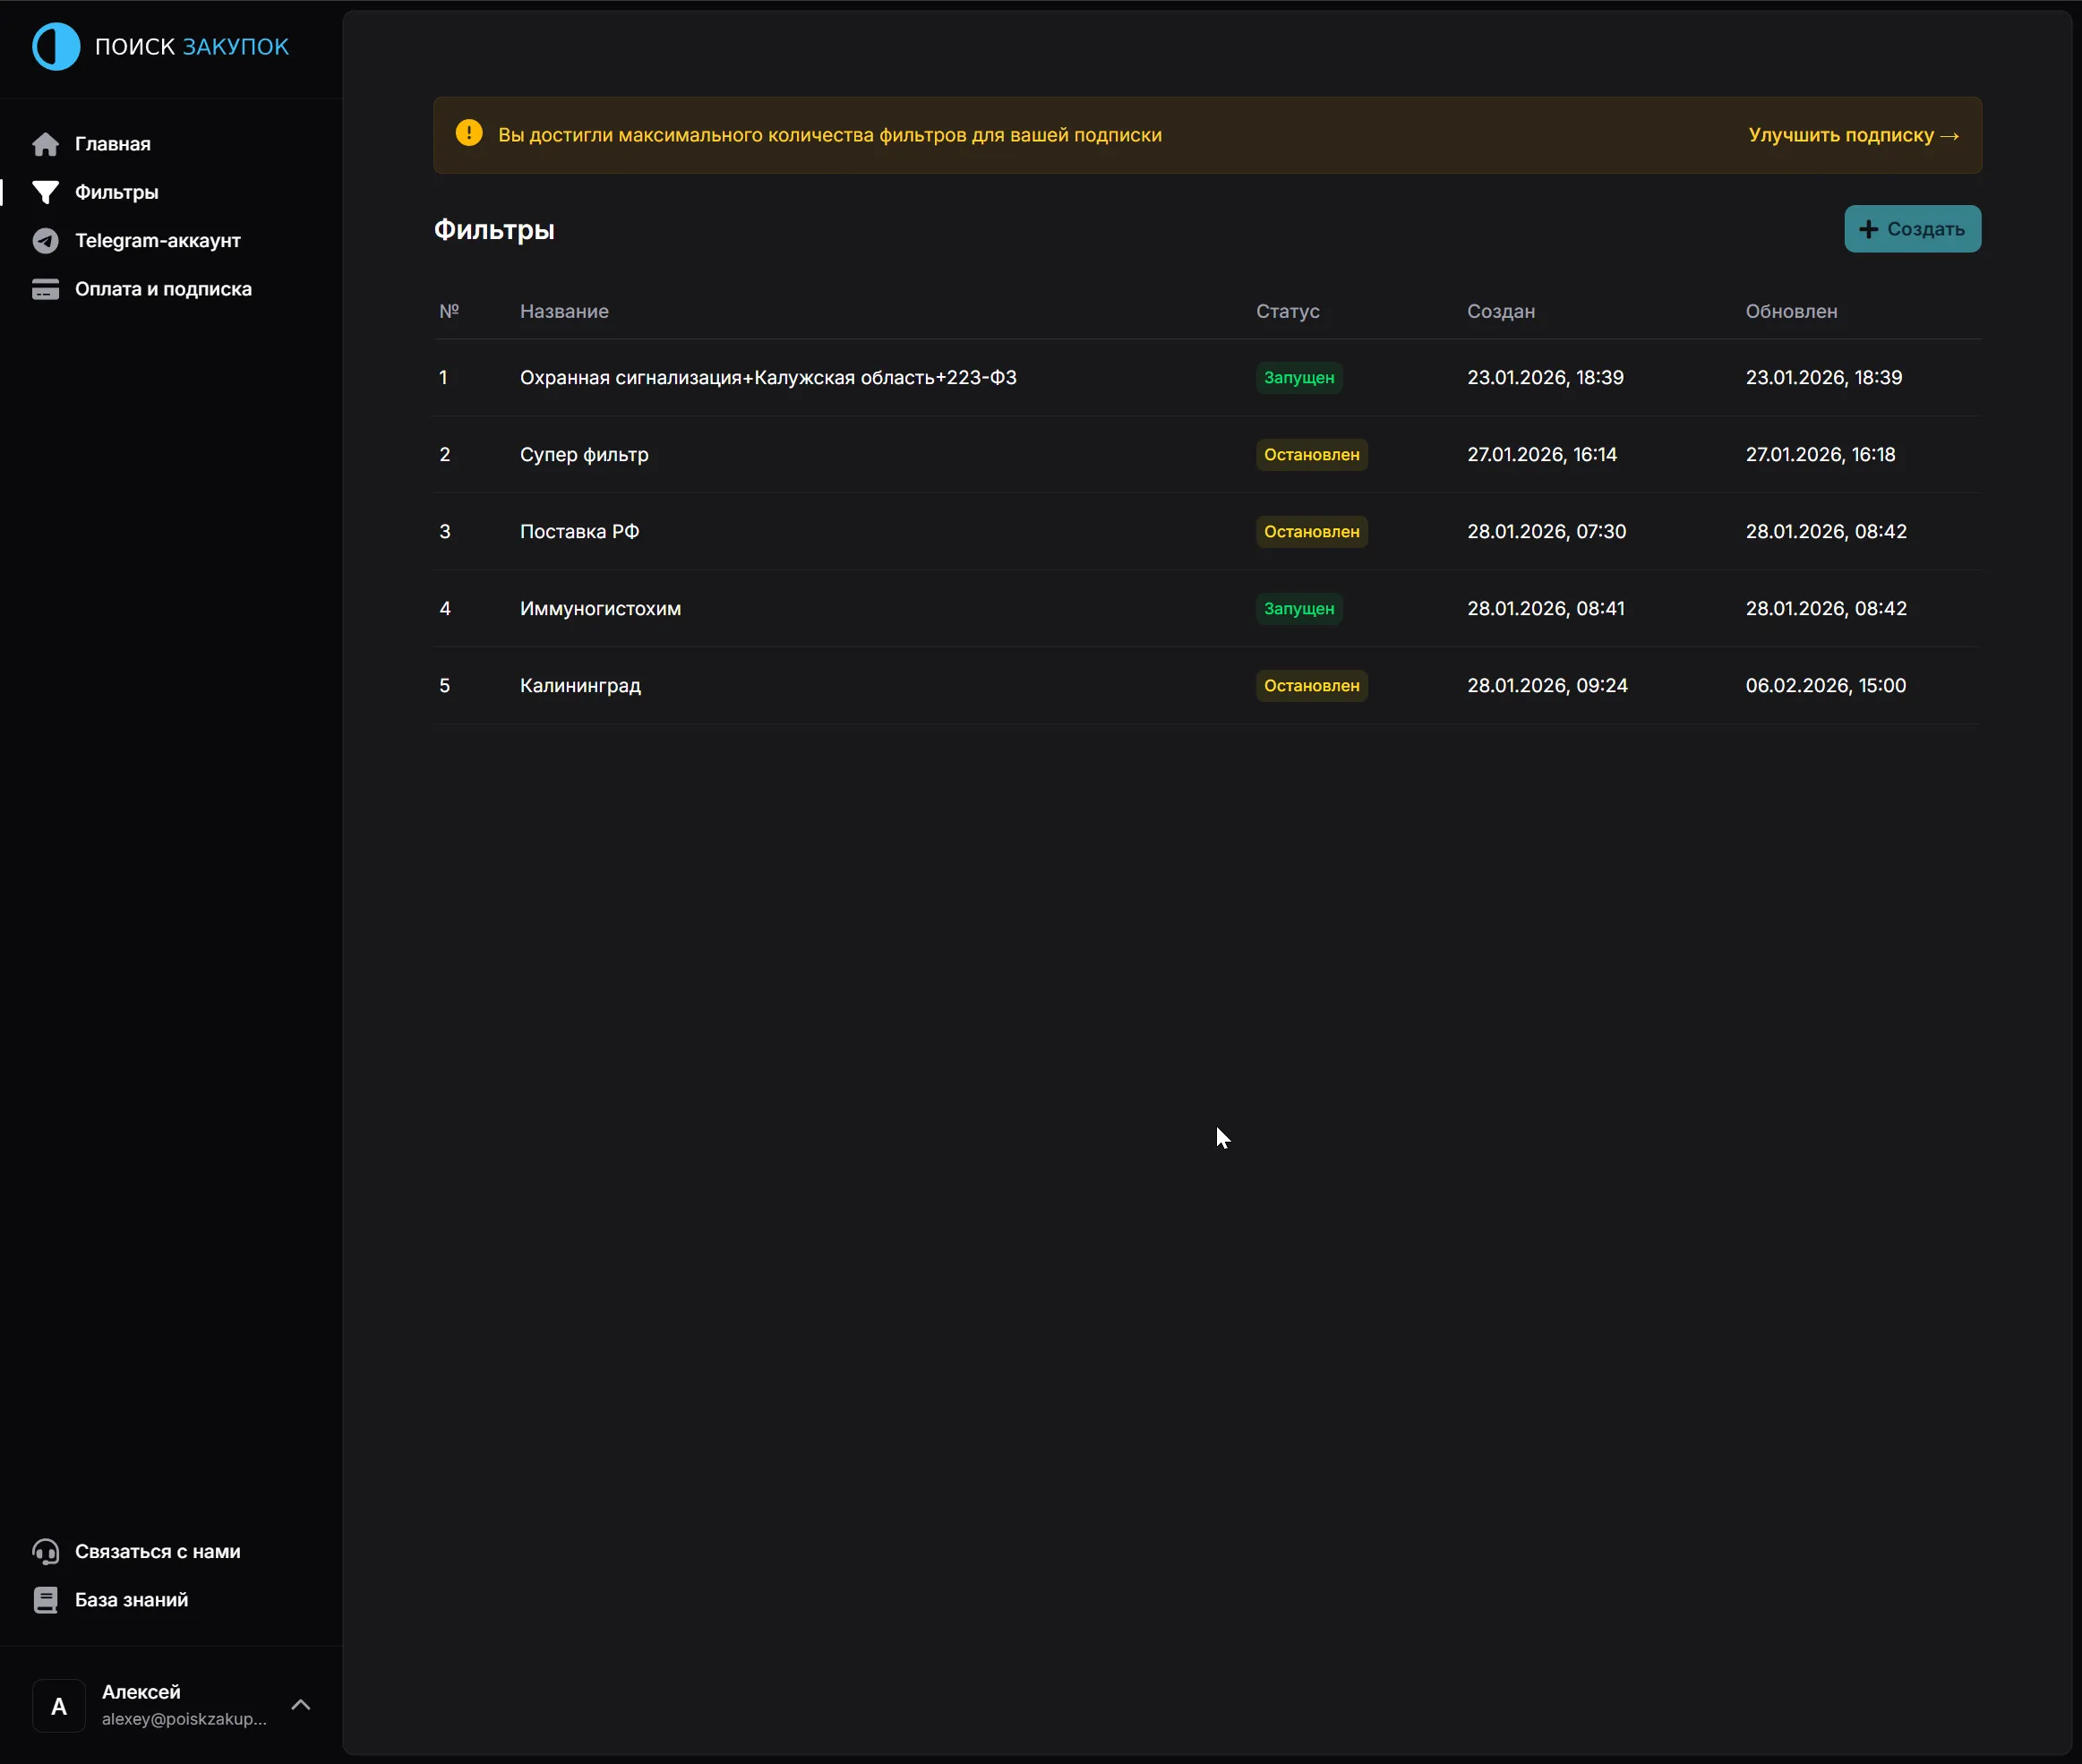
Task: Click the yellow warning exclamation icon
Action: point(469,133)
